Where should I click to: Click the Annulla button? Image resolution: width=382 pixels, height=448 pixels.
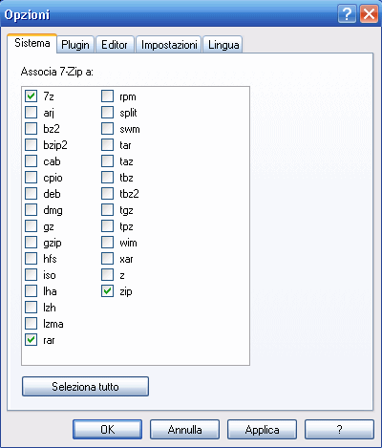pyautogui.click(x=184, y=430)
